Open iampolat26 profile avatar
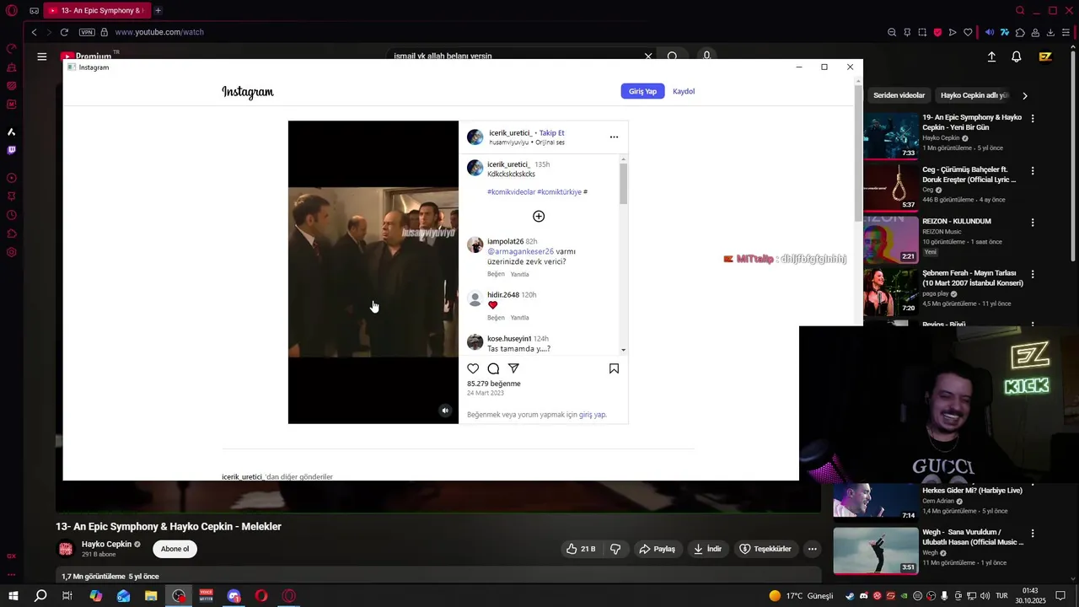 pyautogui.click(x=475, y=245)
